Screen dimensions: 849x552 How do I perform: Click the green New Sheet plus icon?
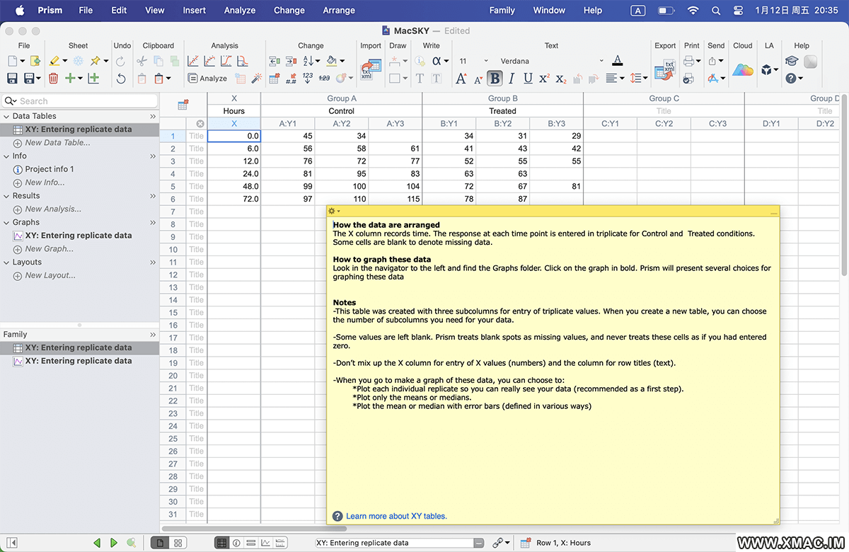pyautogui.click(x=70, y=79)
